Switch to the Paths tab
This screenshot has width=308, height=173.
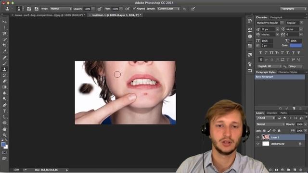coord(283,113)
